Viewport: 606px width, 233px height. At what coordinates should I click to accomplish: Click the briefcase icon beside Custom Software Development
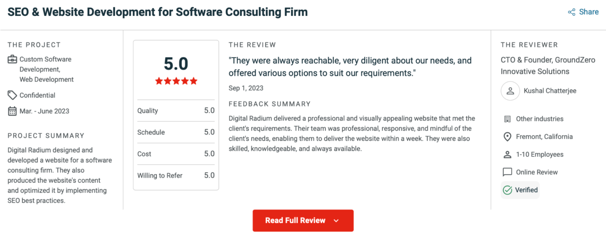[x=12, y=59]
